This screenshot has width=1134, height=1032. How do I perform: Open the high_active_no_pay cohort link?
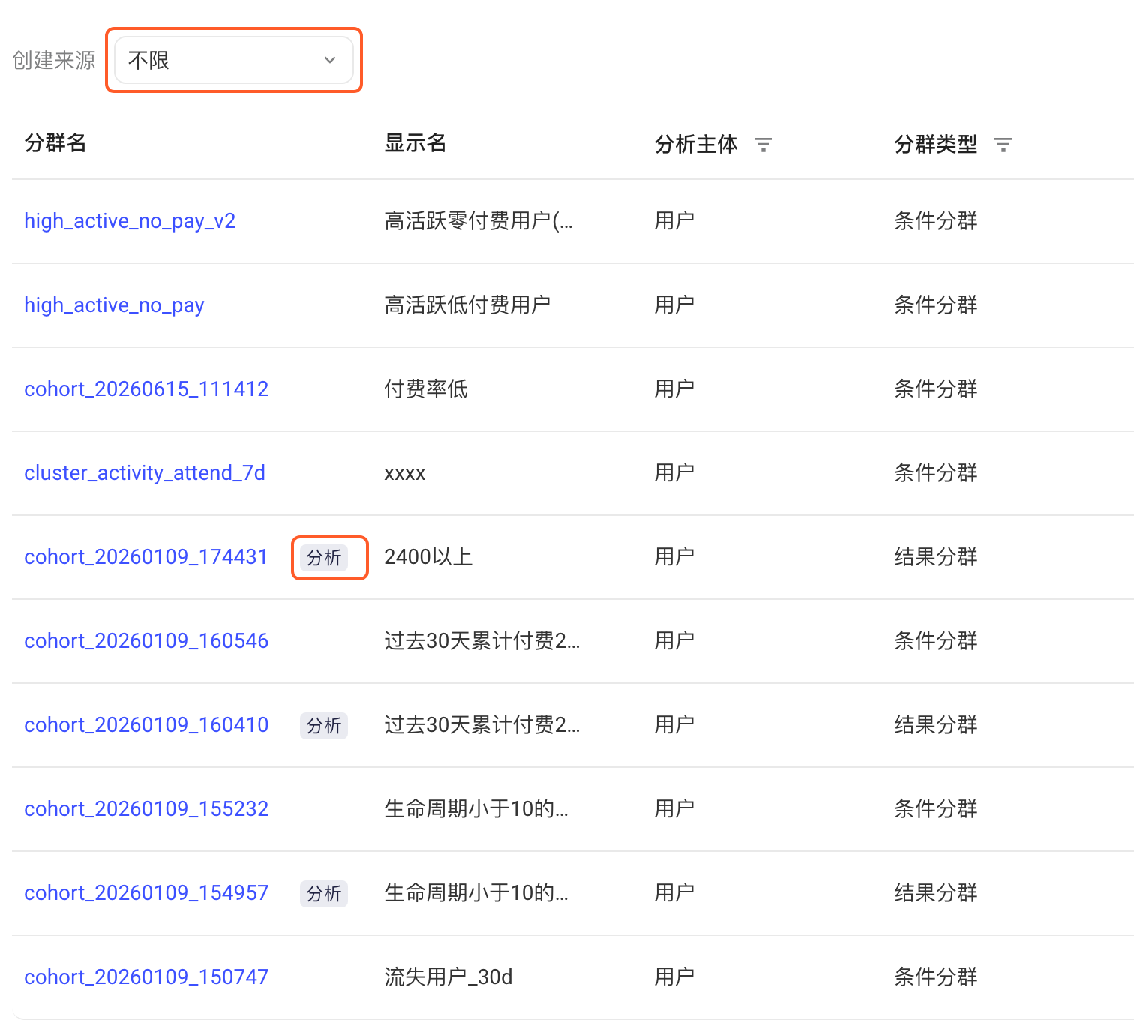pyautogui.click(x=114, y=305)
